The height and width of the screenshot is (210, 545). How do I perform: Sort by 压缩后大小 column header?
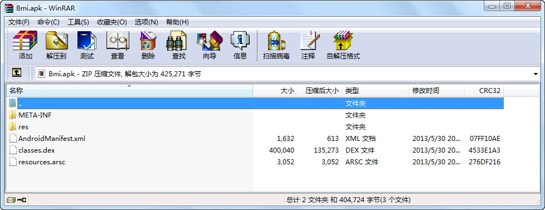tap(320, 91)
